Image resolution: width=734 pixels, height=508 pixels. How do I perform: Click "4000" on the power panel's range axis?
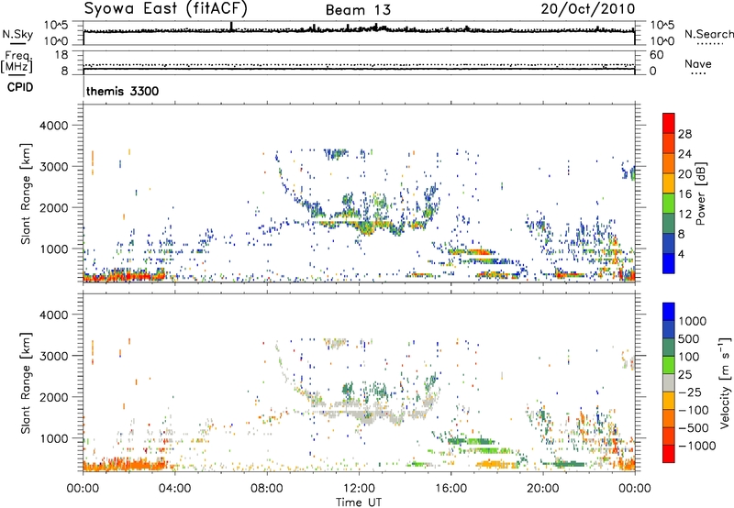pos(54,126)
